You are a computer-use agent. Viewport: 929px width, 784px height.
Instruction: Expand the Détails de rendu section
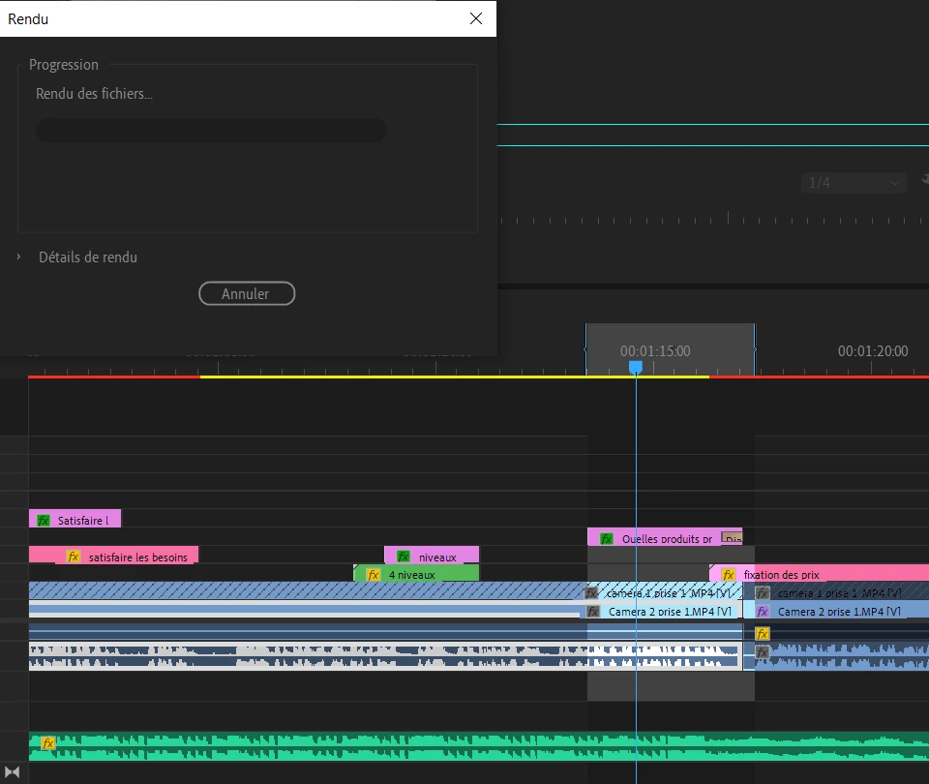click(x=19, y=256)
